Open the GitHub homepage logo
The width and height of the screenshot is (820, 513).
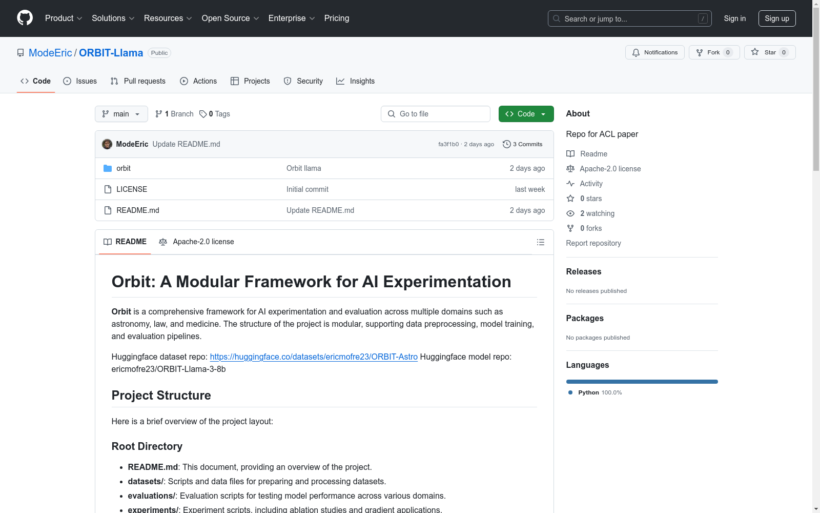[x=25, y=18]
